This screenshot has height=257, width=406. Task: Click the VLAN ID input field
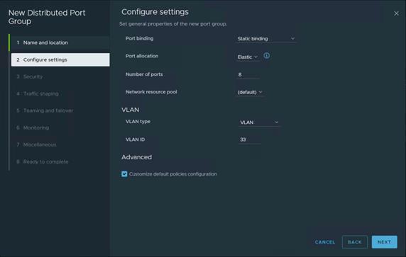[250, 139]
